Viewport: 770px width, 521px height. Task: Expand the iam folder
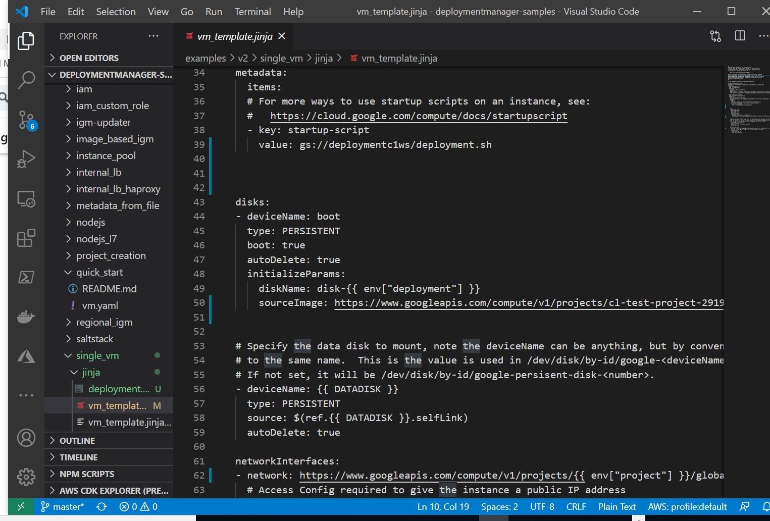pyautogui.click(x=109, y=89)
